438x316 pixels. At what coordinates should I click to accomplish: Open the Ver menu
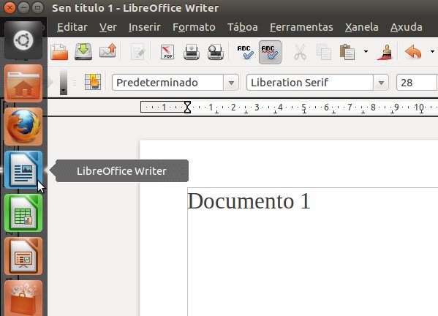pos(107,27)
